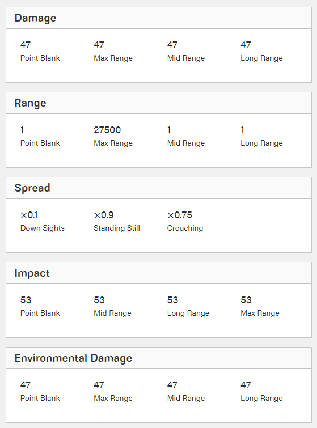317x428 pixels.
Task: Select the ×0.1 Down Sights multiplier
Action: coord(29,215)
